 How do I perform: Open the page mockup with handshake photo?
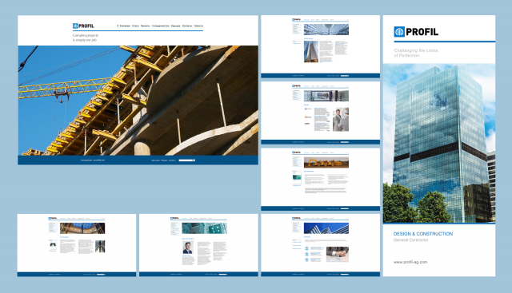point(320,245)
